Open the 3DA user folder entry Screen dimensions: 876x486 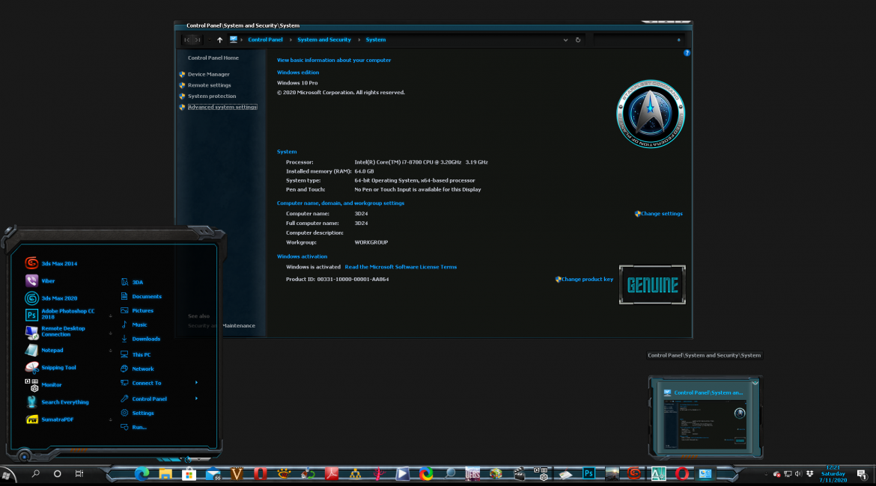click(132, 283)
